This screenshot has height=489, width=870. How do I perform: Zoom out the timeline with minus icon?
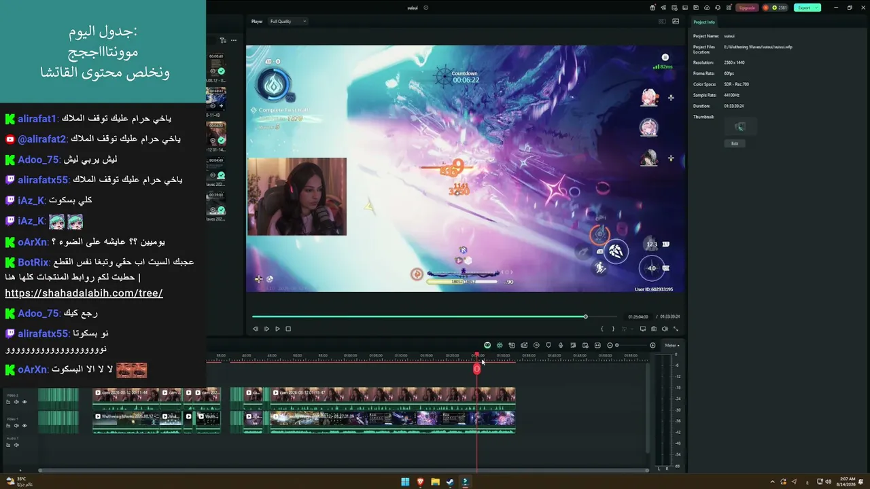tap(610, 345)
